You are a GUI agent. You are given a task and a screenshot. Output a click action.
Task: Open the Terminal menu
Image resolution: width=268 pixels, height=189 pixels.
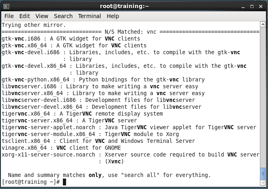coord(89,16)
